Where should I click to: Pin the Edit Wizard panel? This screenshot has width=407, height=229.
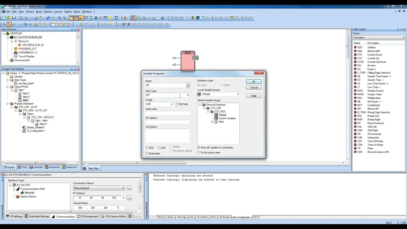coord(398,30)
